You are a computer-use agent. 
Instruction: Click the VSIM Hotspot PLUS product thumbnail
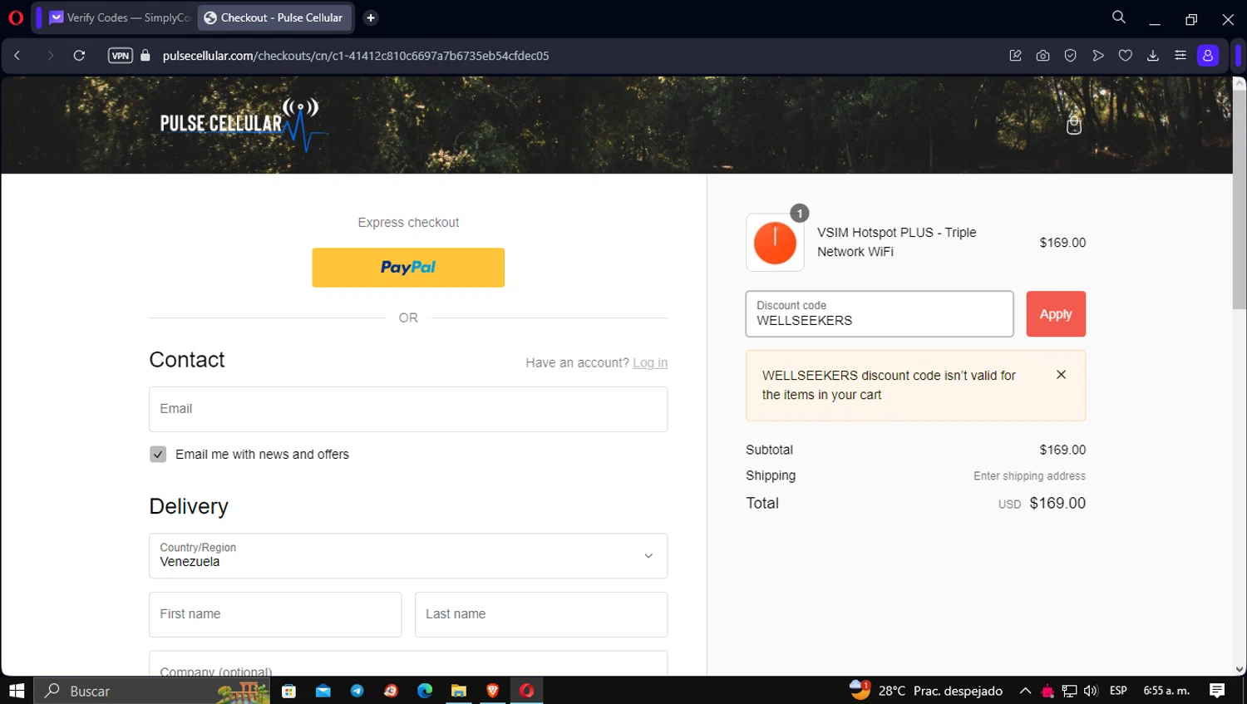tap(775, 243)
